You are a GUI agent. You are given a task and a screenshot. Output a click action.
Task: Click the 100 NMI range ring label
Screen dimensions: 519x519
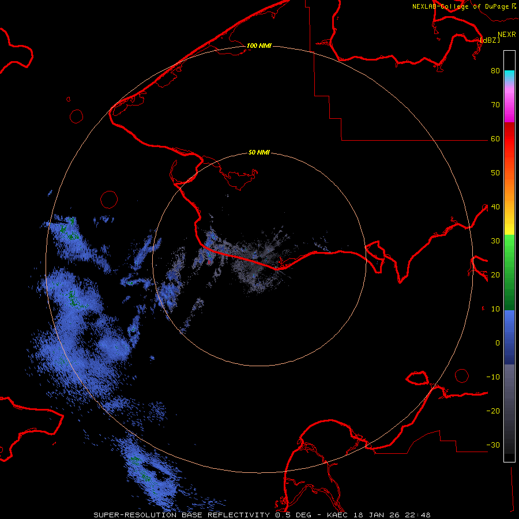click(259, 46)
